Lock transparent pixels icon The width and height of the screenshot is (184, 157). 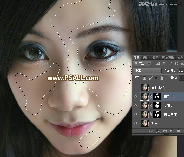[144, 78]
